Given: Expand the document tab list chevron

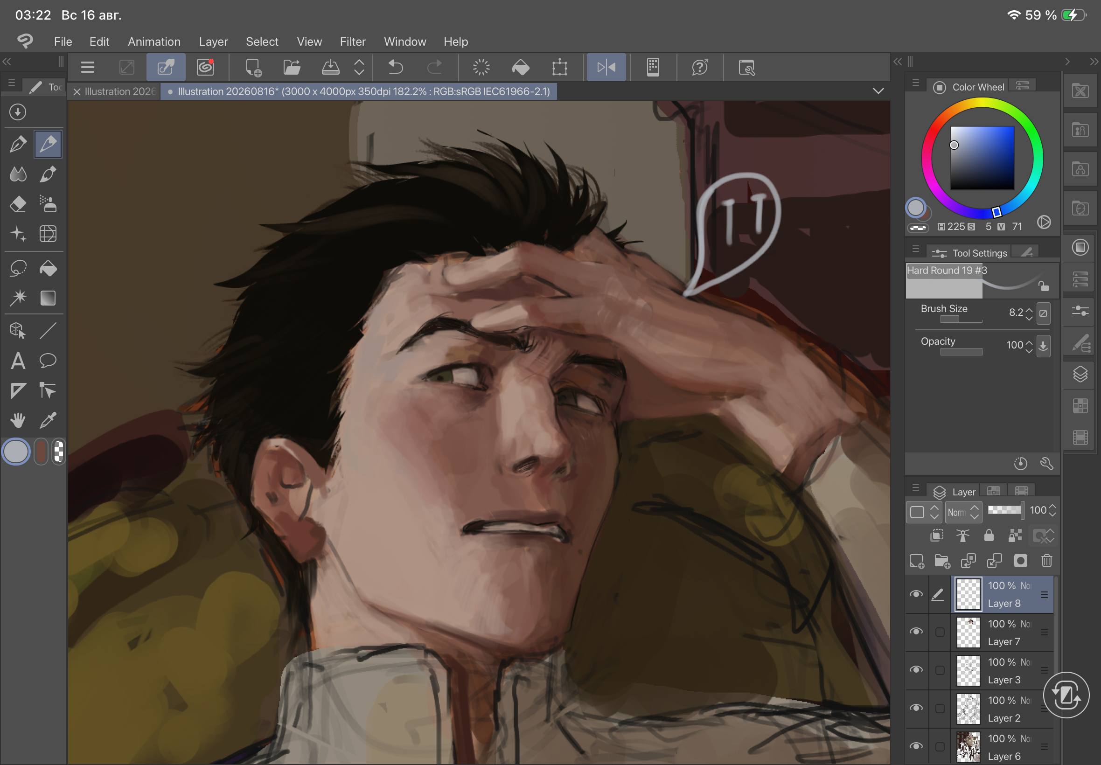Looking at the screenshot, I should point(878,91).
